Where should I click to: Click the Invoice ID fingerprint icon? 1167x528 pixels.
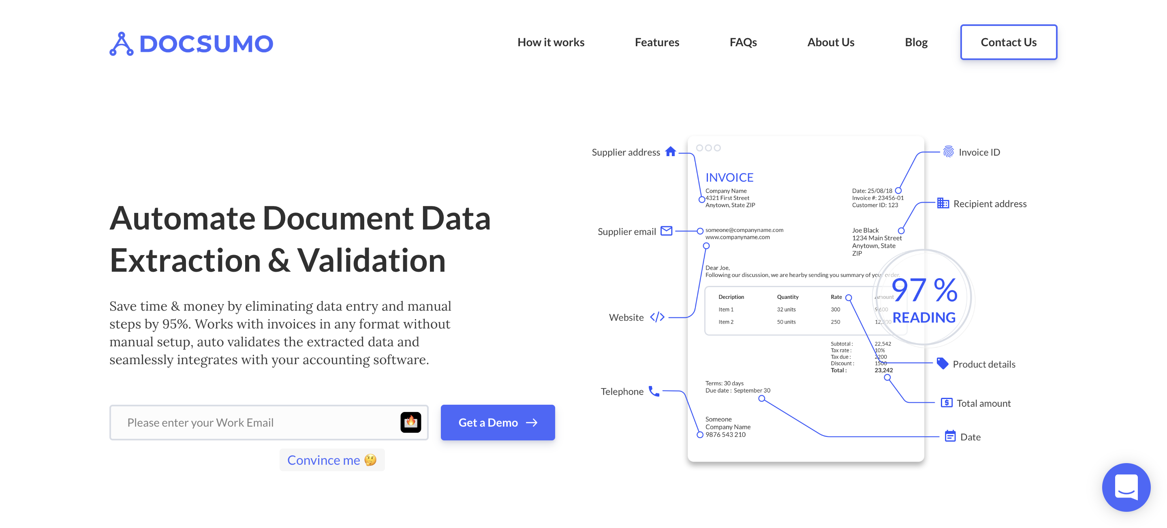(948, 152)
